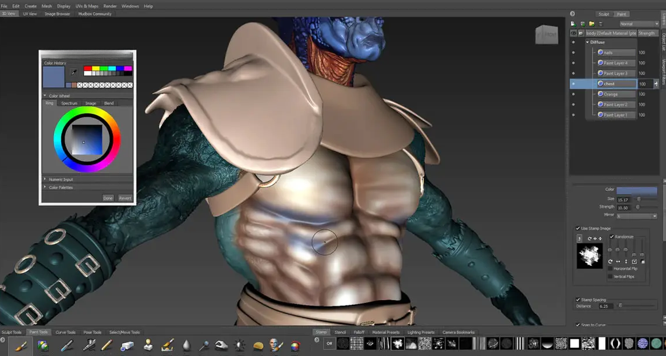
Task: Switch layers panel to Sculpt mode
Action: click(x=604, y=14)
